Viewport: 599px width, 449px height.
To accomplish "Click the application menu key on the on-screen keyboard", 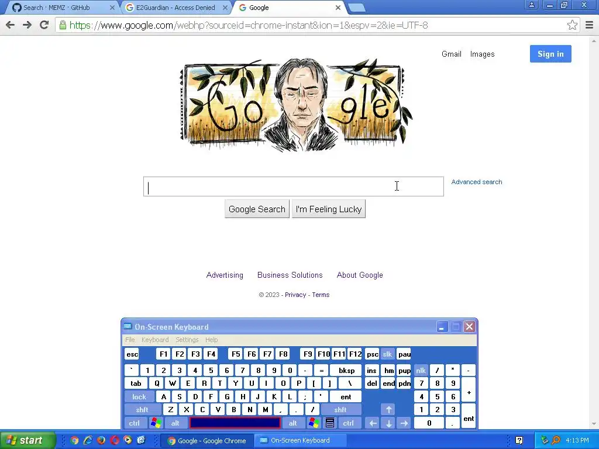I will click(330, 423).
